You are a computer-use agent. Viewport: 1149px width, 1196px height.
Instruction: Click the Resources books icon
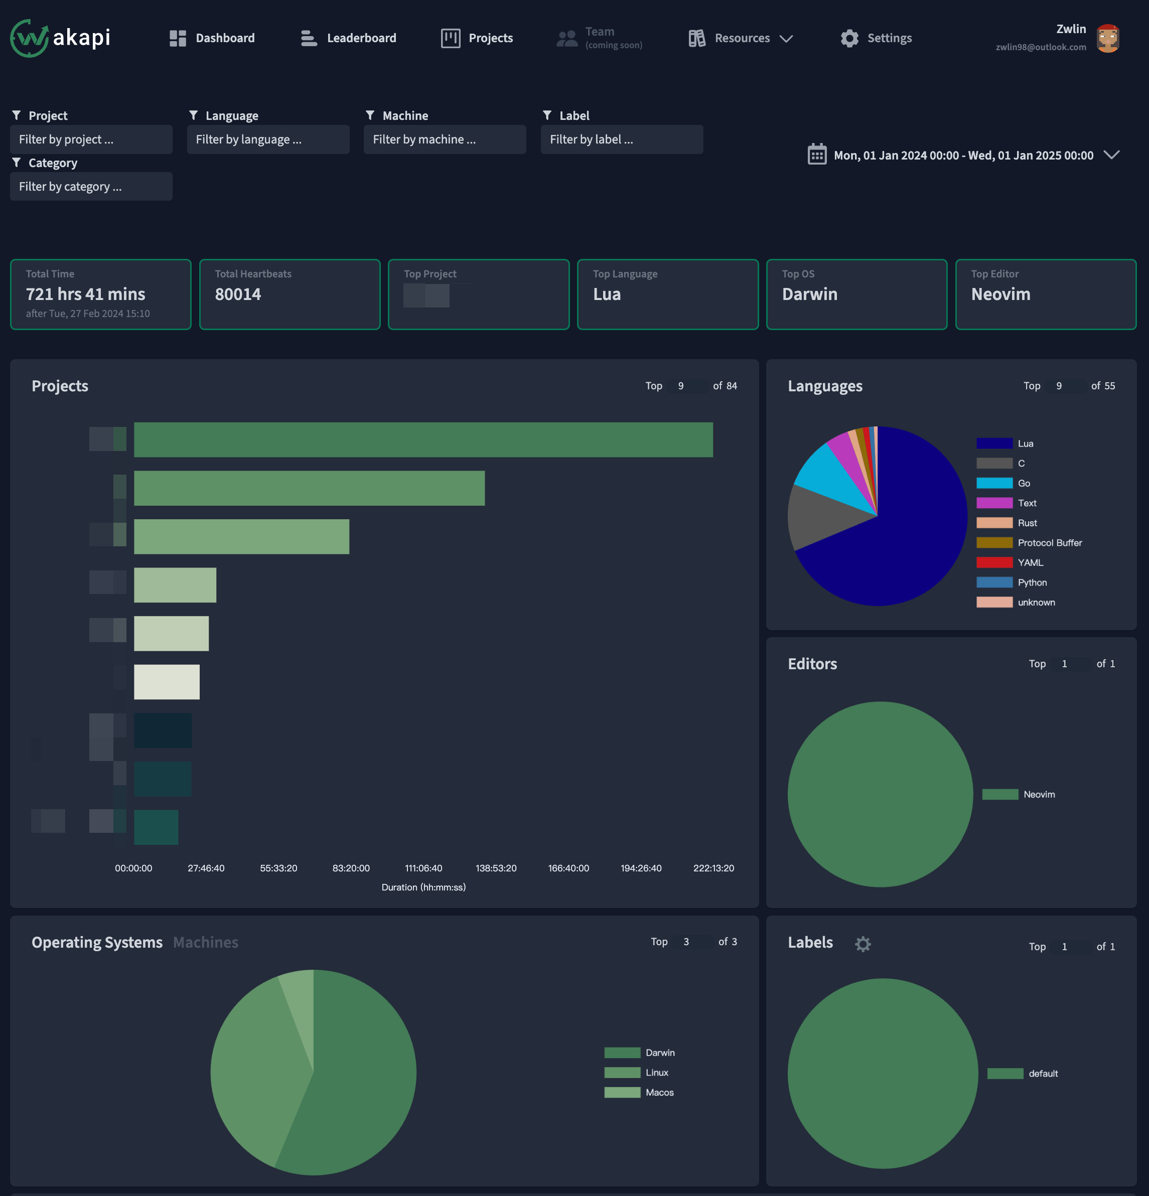(x=697, y=39)
